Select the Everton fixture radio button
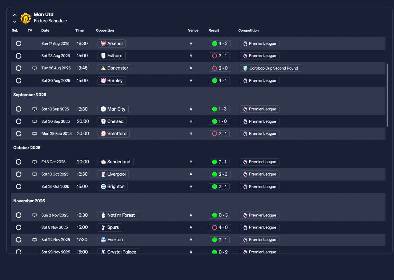The image size is (394, 280). [x=18, y=240]
